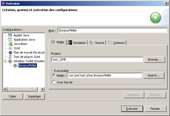Open the Source tab
Screen dimensions: 170x116
click(x=97, y=43)
